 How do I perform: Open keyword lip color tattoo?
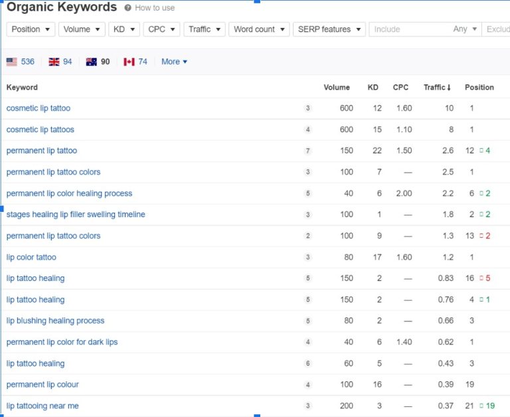tap(31, 257)
